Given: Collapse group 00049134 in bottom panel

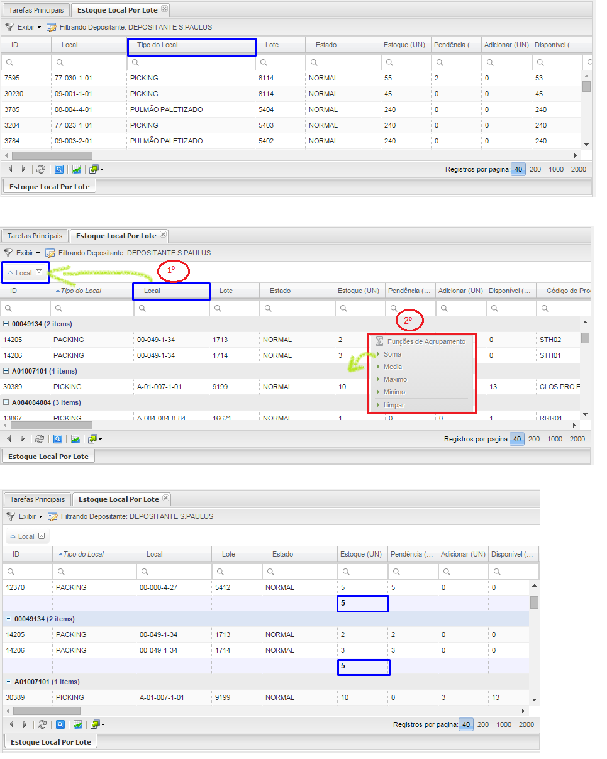Looking at the screenshot, I should tap(9, 619).
